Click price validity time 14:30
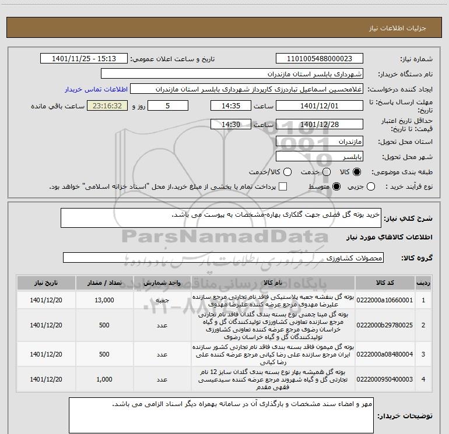The image size is (449, 434). click(x=231, y=124)
